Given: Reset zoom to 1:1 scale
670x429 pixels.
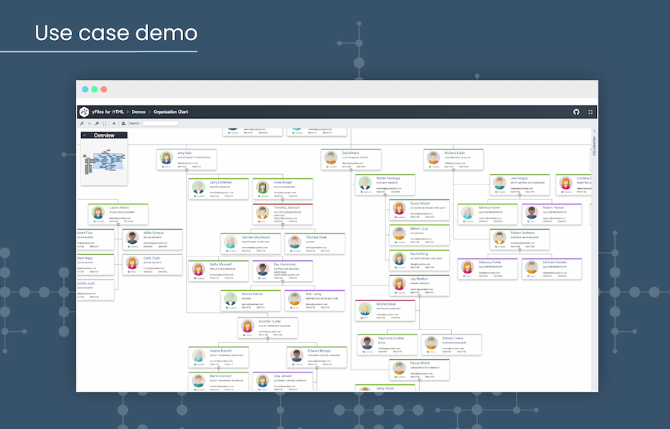Looking at the screenshot, I should pos(89,123).
